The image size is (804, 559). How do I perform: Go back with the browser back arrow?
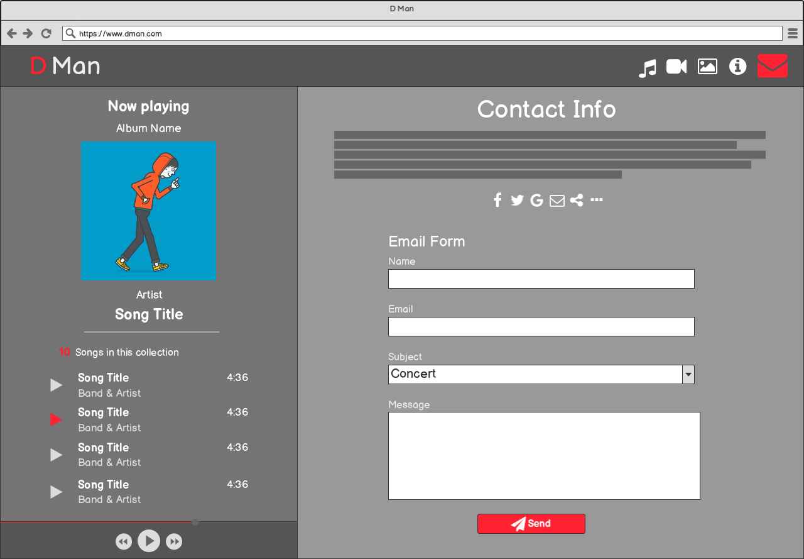12,33
